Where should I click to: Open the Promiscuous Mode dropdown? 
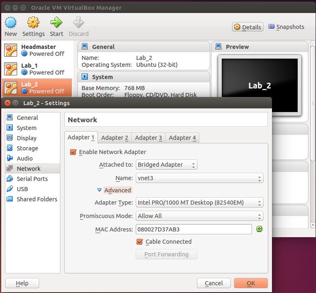click(199, 216)
